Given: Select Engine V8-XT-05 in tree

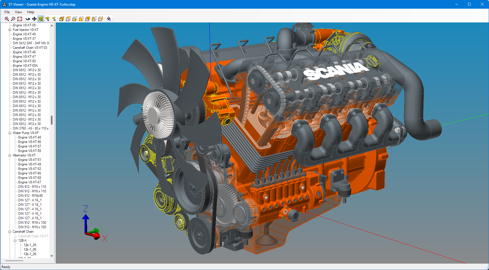Looking at the screenshot, I should [24, 25].
